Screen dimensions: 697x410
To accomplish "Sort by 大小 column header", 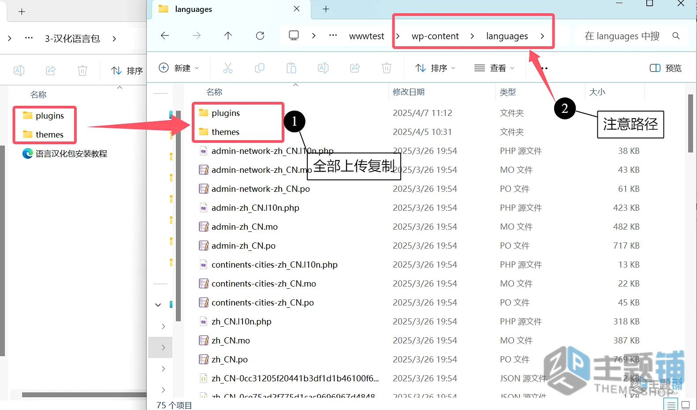I will pos(597,92).
